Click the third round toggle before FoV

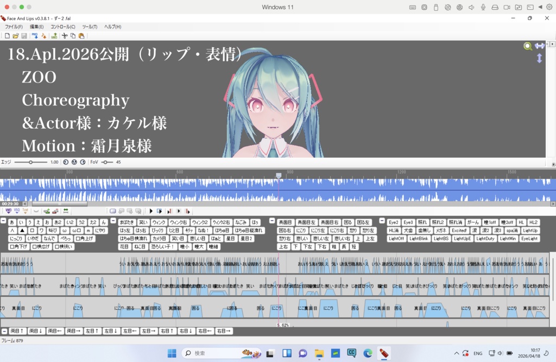83,162
